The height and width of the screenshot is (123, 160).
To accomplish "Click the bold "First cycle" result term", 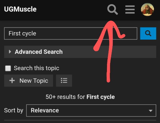I will pos(101,97).
